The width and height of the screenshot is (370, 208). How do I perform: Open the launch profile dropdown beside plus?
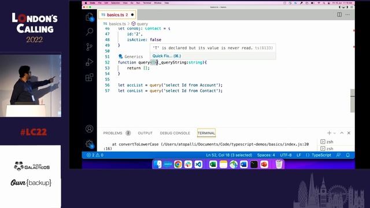tap(334, 133)
